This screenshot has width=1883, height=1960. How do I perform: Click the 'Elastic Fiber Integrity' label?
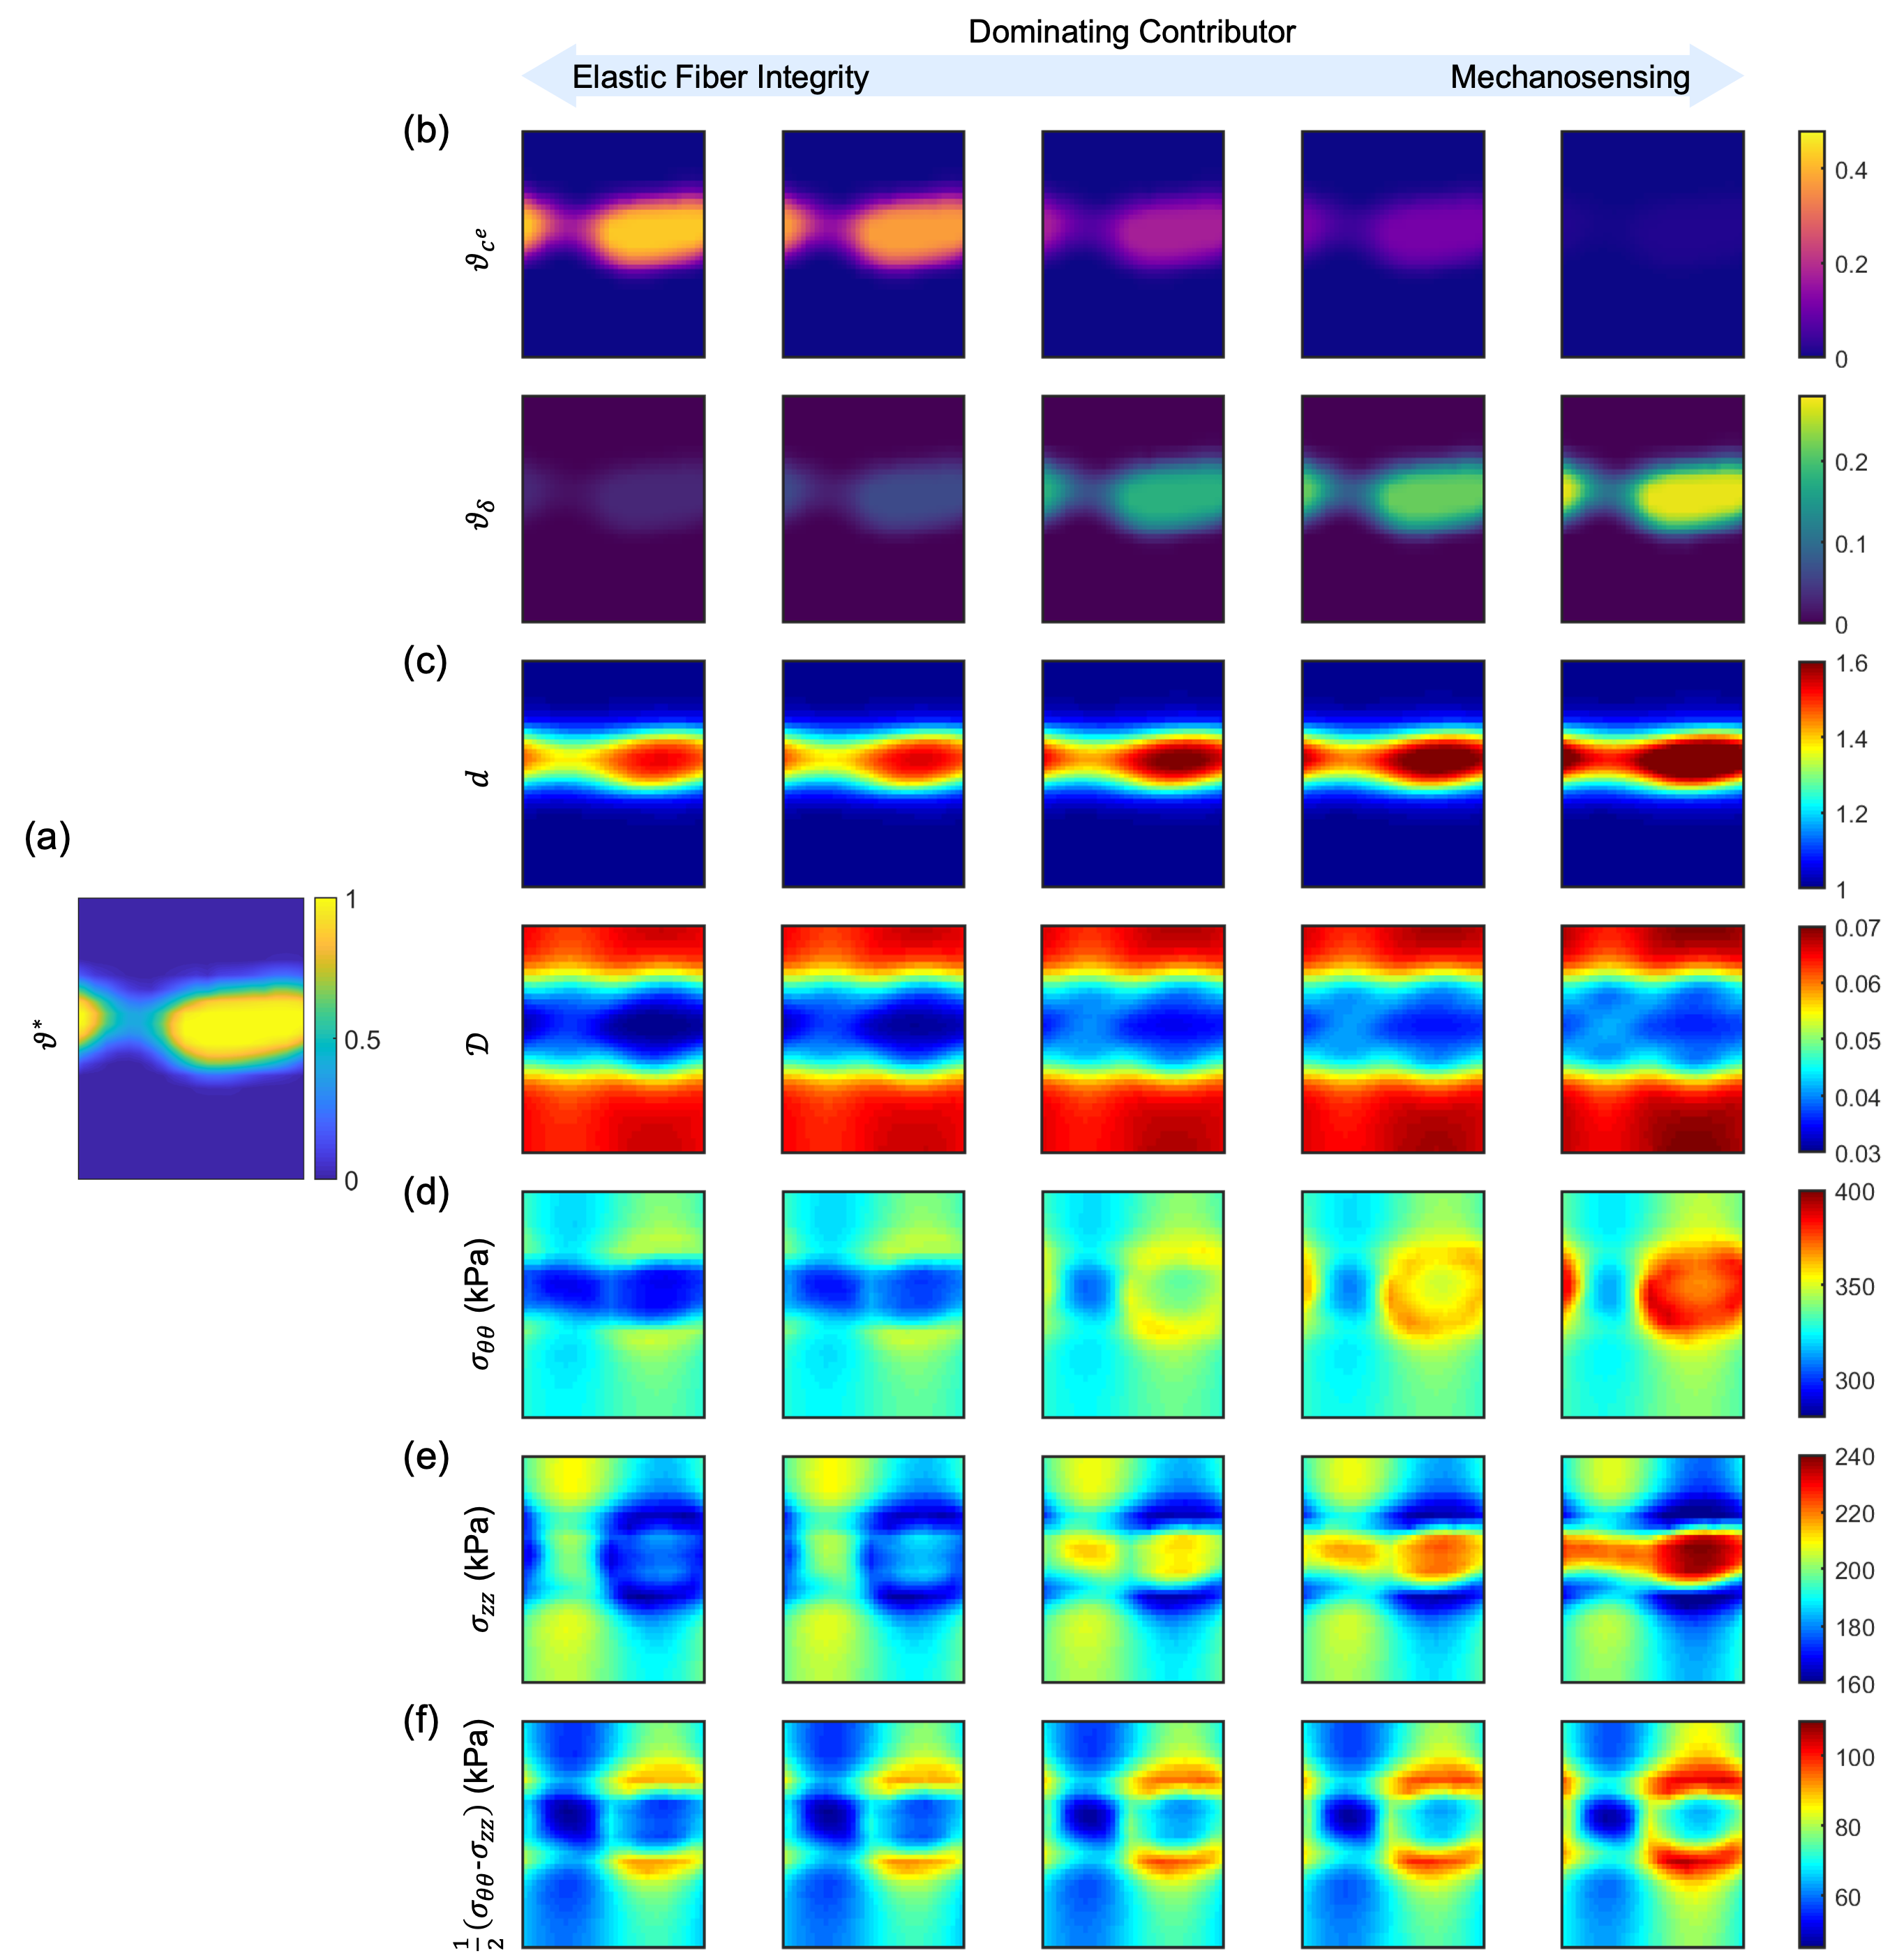(x=720, y=77)
